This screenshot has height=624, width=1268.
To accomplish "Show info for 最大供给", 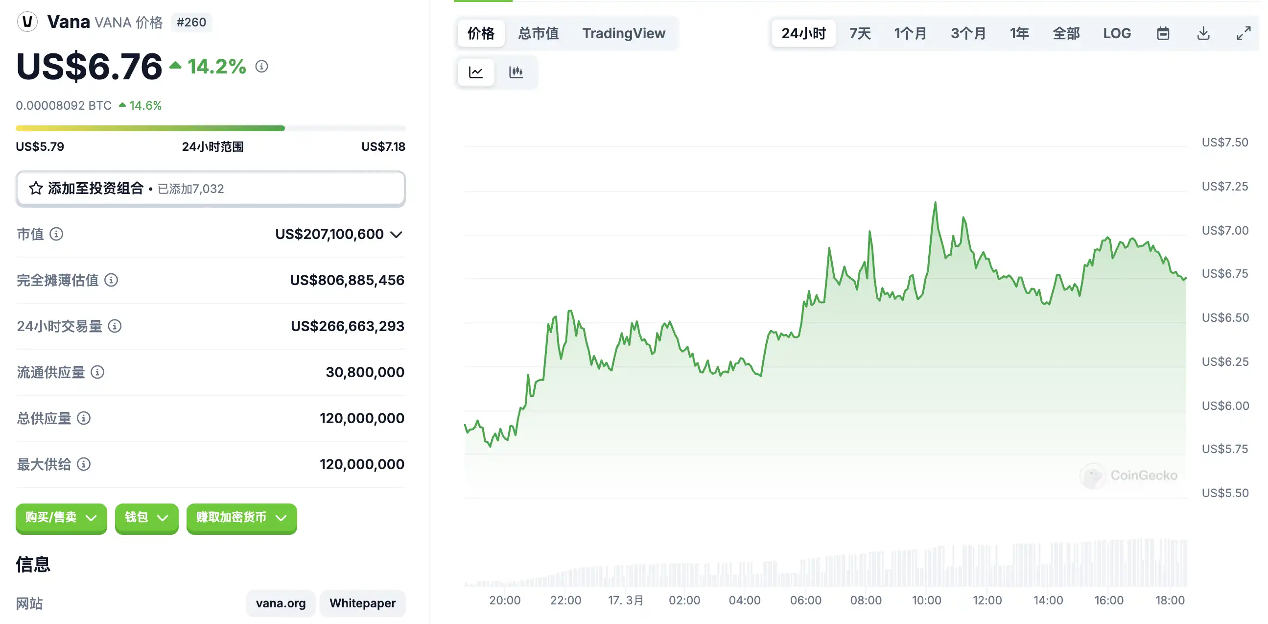I will click(x=84, y=464).
